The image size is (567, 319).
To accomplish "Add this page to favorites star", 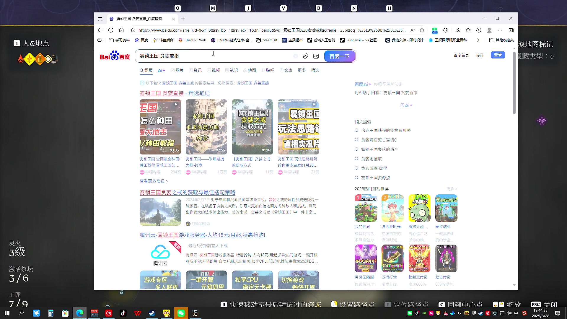I will pyautogui.click(x=422, y=30).
